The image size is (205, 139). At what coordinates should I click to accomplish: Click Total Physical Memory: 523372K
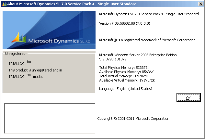pyautogui.click(x=124, y=68)
